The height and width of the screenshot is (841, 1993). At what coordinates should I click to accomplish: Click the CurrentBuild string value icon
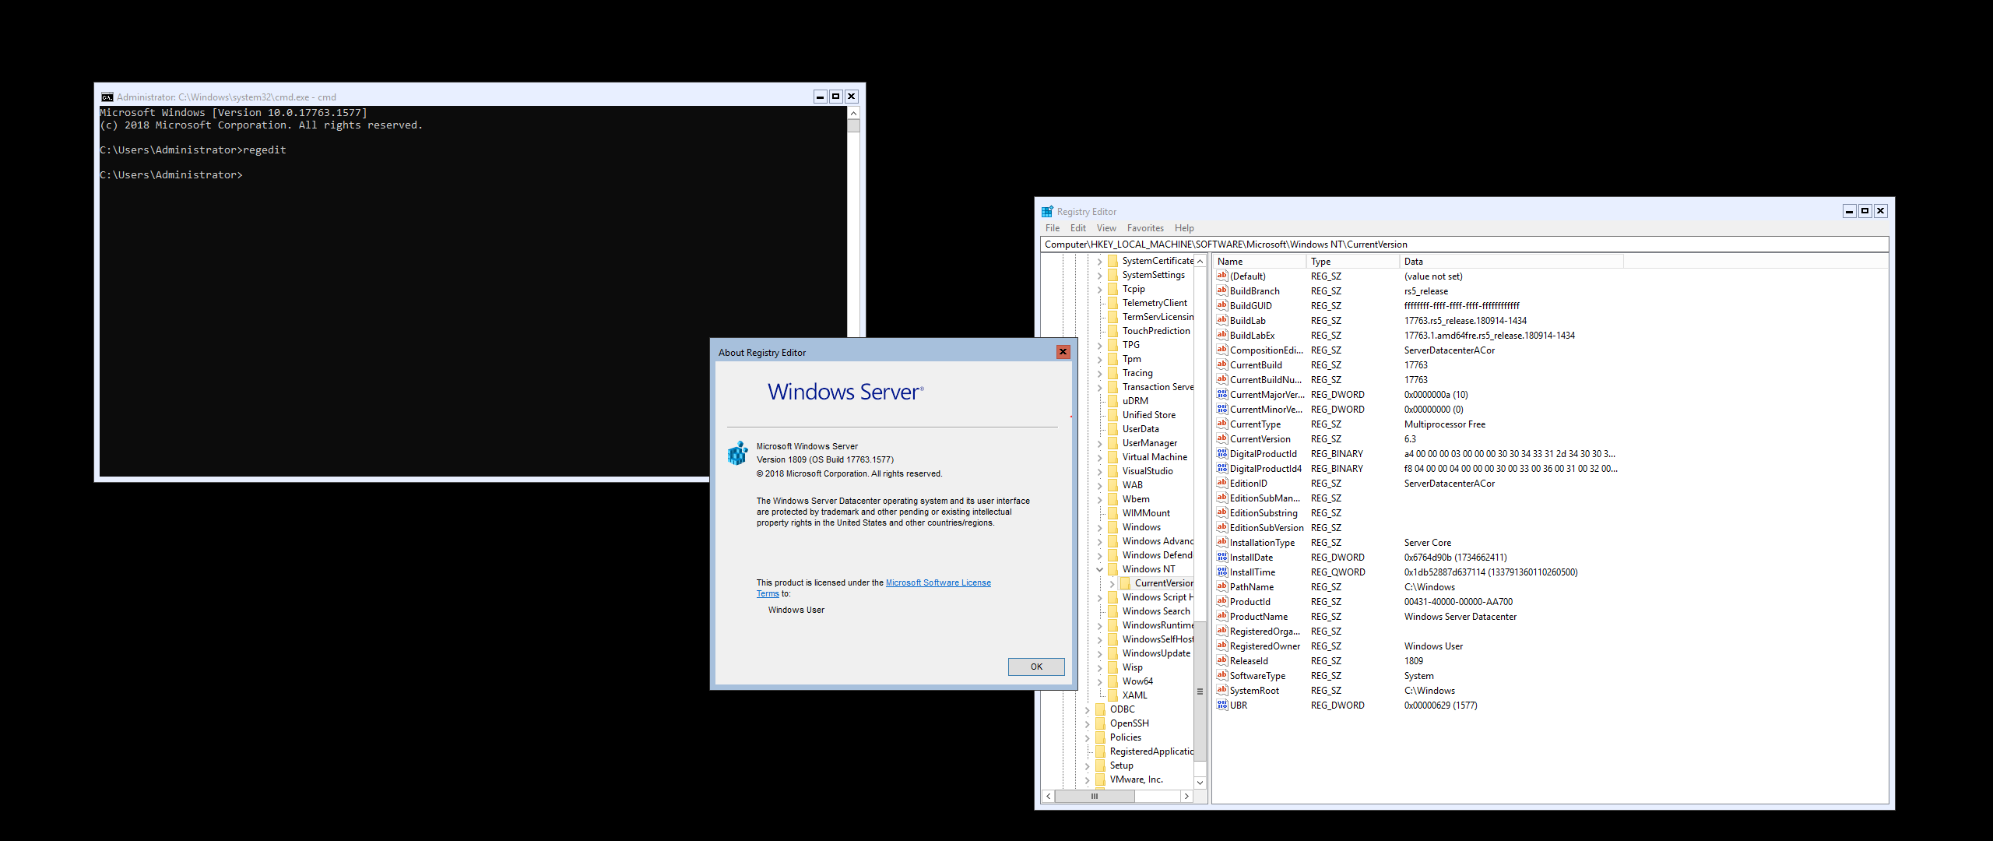[x=1222, y=365]
